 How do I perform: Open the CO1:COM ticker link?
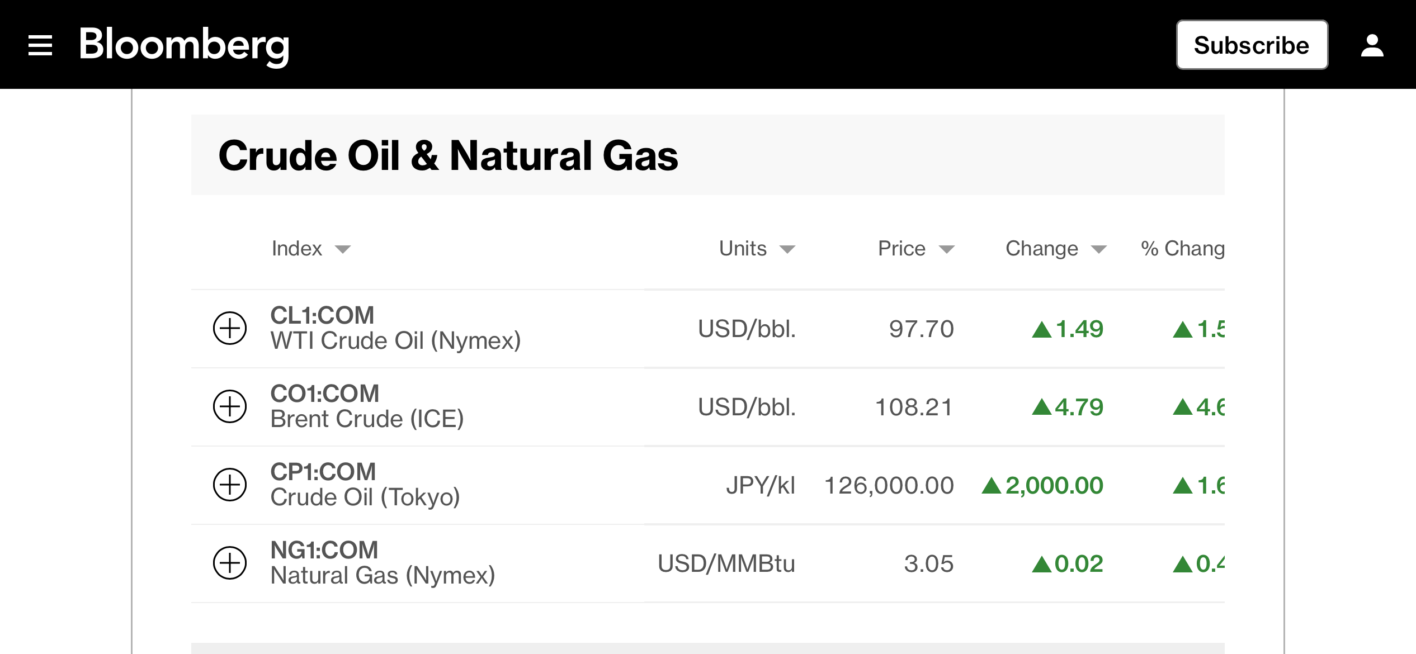324,394
